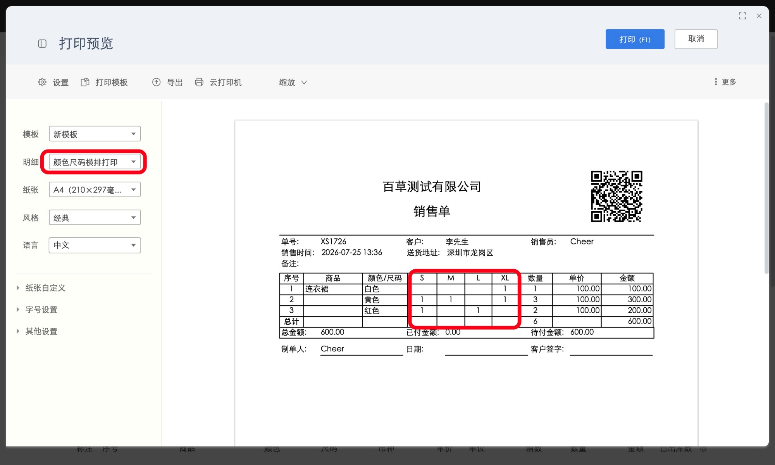Click the 百草测试有限公司 title text
775x465 pixels.
(x=432, y=187)
